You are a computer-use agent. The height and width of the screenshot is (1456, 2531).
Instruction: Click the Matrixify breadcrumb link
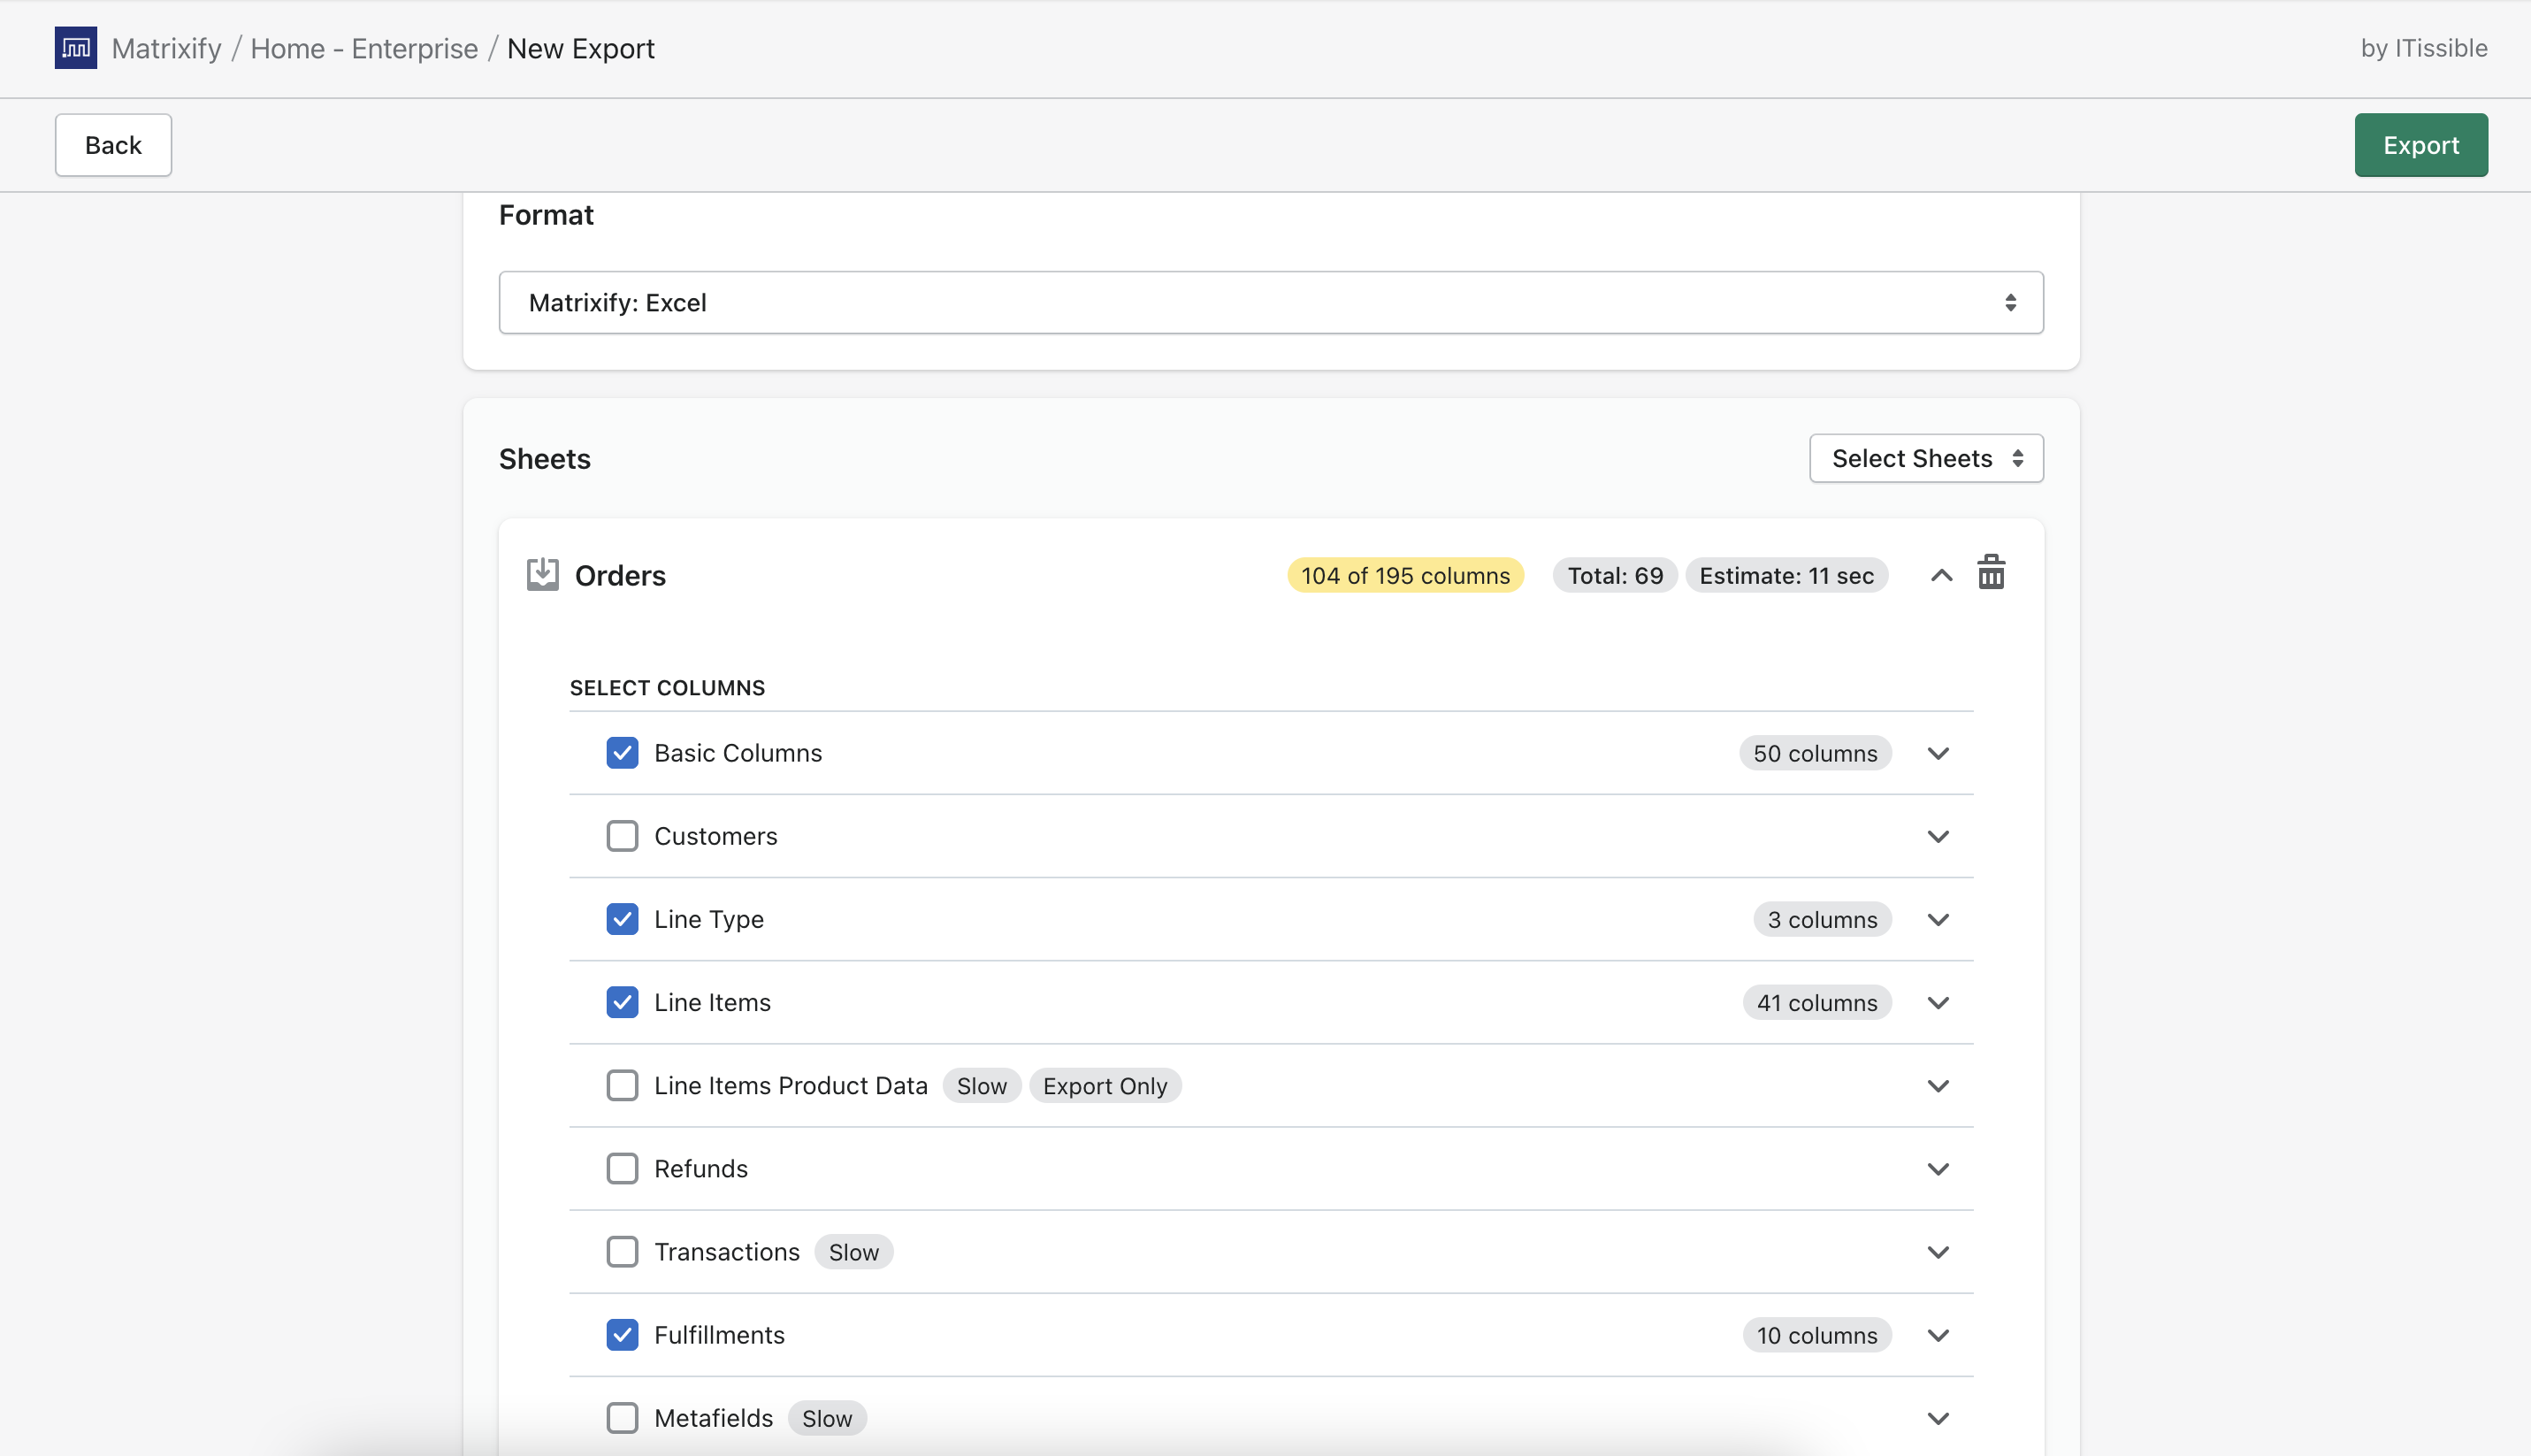(x=166, y=48)
